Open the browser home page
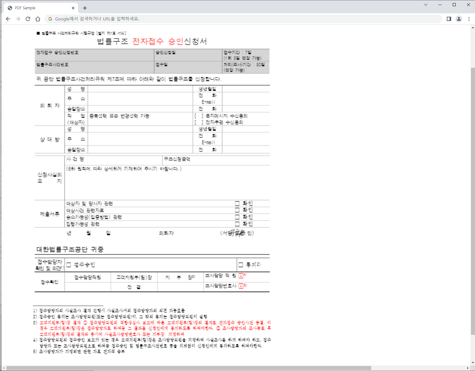The height and width of the screenshot is (371, 475). pos(38,19)
